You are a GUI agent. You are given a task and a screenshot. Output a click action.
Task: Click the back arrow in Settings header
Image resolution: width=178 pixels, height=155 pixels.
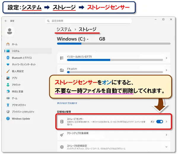pos(6,21)
